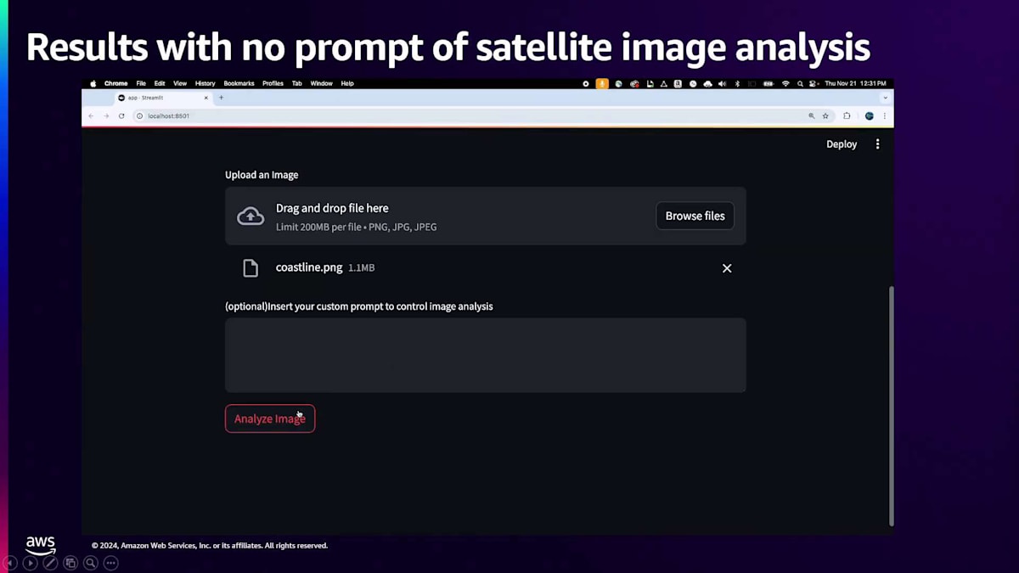This screenshot has width=1019, height=573.
Task: Go to previous slide arrow
Action: click(10, 563)
